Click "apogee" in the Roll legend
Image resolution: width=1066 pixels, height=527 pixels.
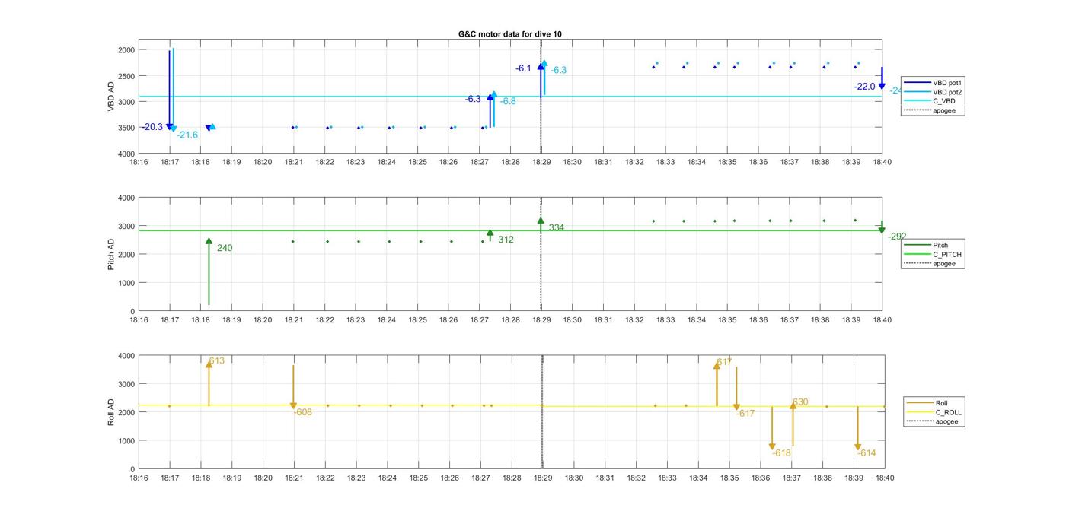946,421
